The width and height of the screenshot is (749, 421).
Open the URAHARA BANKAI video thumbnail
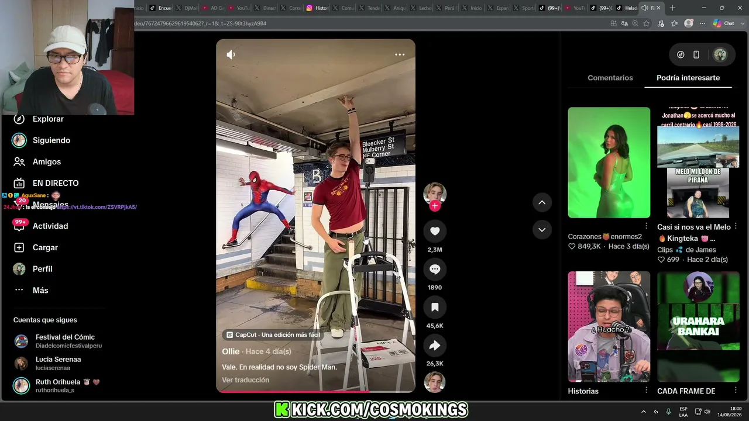(698, 326)
